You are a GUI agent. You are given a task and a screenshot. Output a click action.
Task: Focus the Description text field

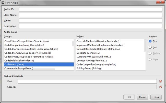click(91, 26)
